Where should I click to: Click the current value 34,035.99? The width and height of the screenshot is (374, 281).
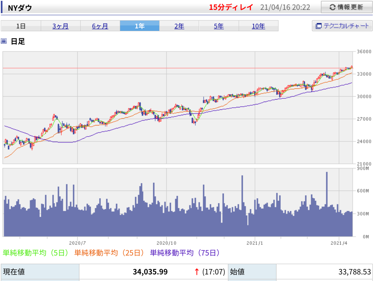coord(150,272)
